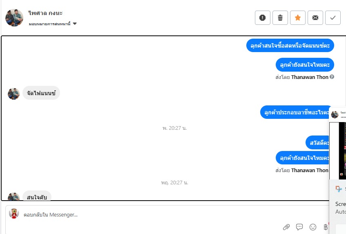Click the help icon beside Thanawan Thon
346x234 pixels.
point(332,77)
